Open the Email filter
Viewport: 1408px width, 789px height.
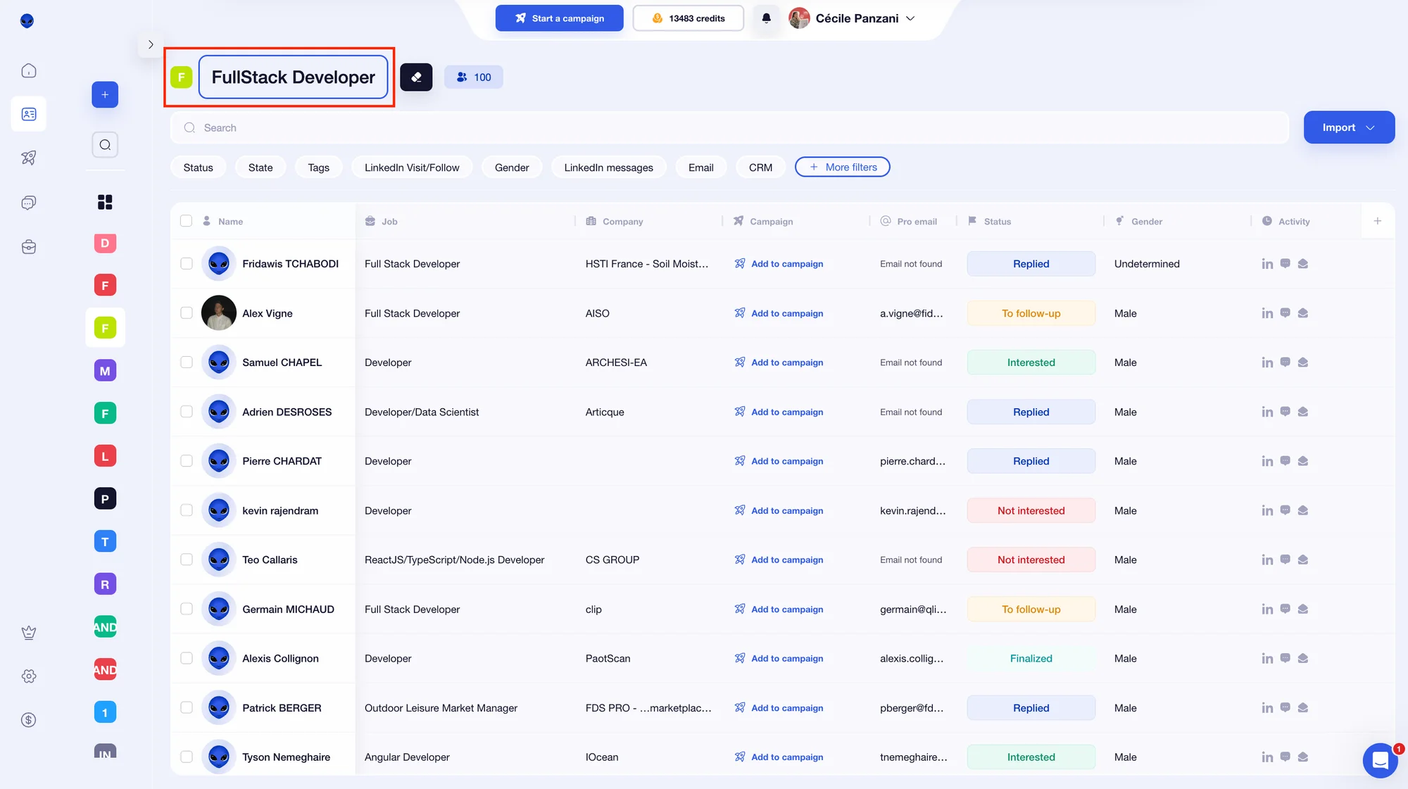coord(700,168)
